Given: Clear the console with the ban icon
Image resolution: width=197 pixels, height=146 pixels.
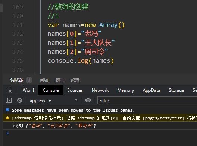Looking at the screenshot, I should coord(19,100).
